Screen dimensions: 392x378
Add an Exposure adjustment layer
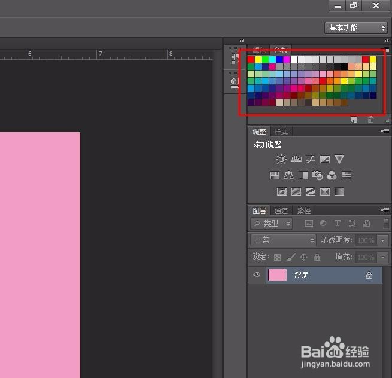pos(325,159)
